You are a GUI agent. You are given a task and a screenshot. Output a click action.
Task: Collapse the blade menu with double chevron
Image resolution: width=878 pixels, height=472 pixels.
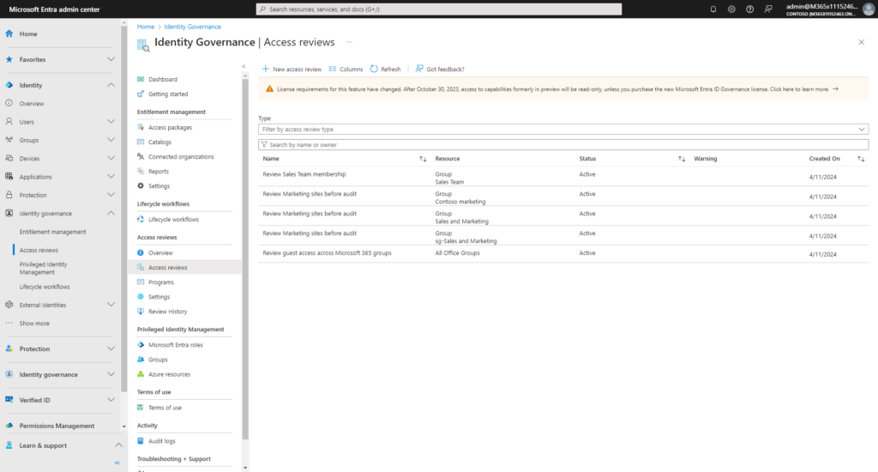click(244, 66)
